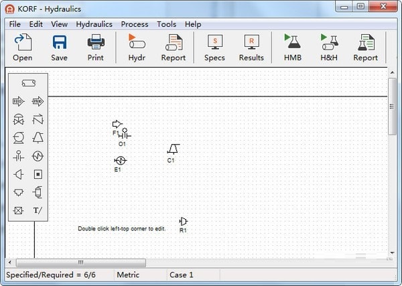Viewport: 402px width, 286px height.
Task: Pick the text annotation tool
Action: tap(38, 210)
